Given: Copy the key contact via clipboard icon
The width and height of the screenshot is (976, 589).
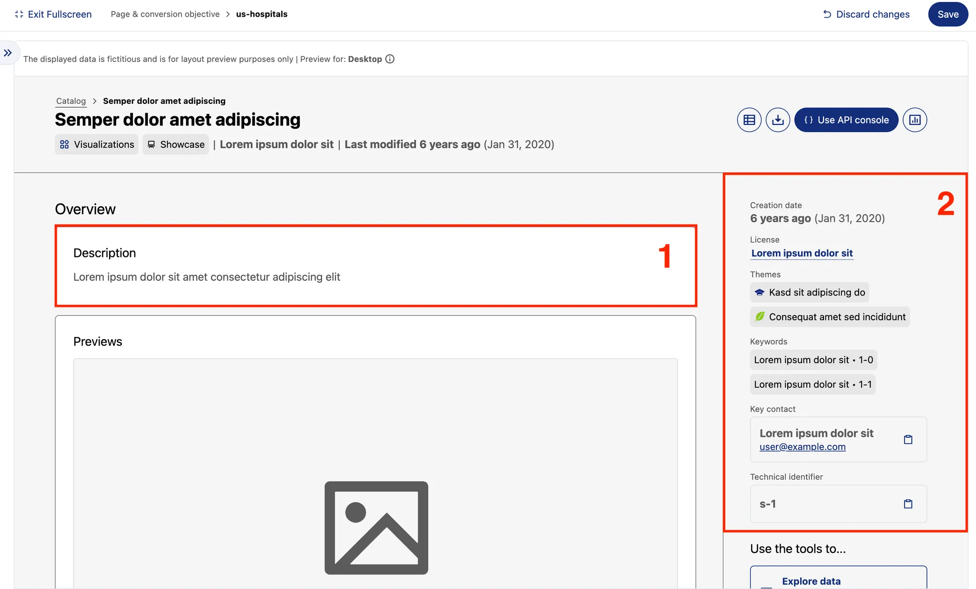Looking at the screenshot, I should pos(908,439).
